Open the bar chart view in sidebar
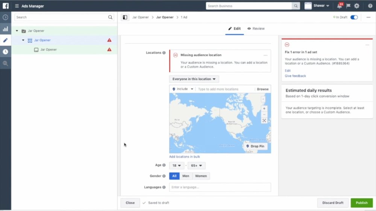Image resolution: width=376 pixels, height=211 pixels. 5,29
